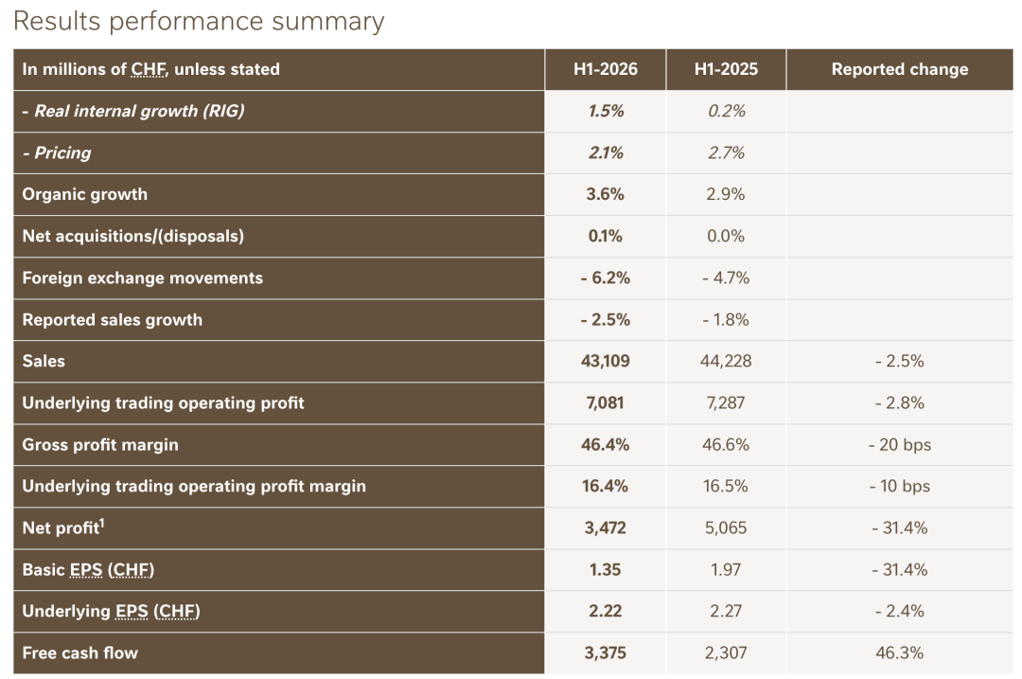The image size is (1022, 679).
Task: Select the H1-2026 column header
Action: (606, 69)
